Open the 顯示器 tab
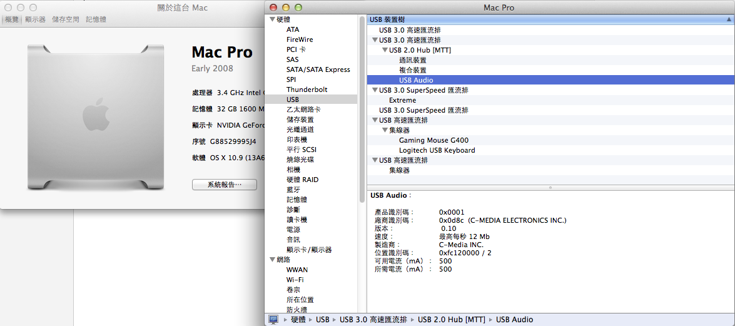This screenshot has height=326, width=735. point(35,19)
